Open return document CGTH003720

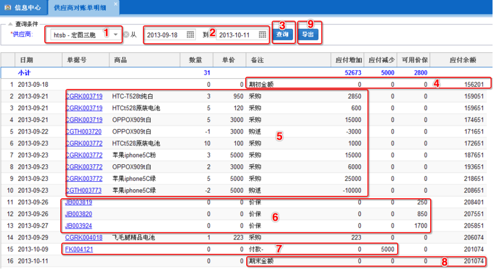coord(84,132)
